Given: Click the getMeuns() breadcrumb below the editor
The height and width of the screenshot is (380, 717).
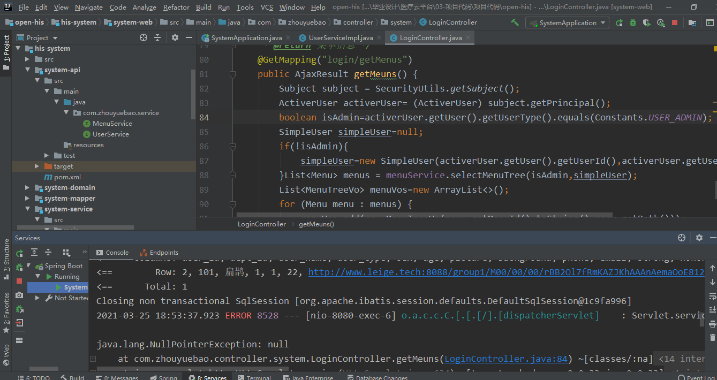Looking at the screenshot, I should pos(316,224).
